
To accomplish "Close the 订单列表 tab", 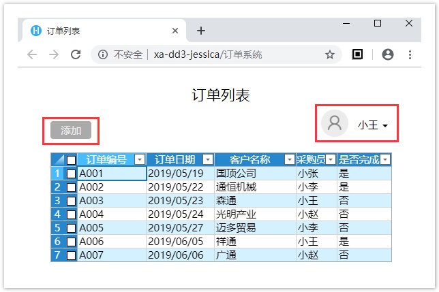I will 175,31.
